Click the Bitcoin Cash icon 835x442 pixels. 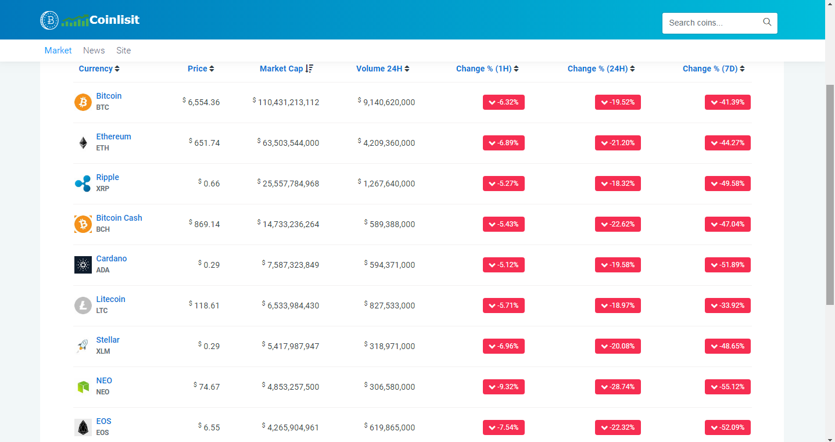tap(83, 224)
